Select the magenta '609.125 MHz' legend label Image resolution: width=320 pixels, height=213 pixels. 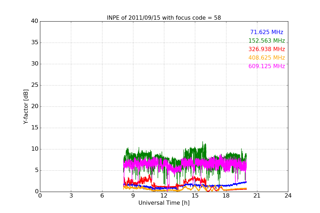(267, 66)
